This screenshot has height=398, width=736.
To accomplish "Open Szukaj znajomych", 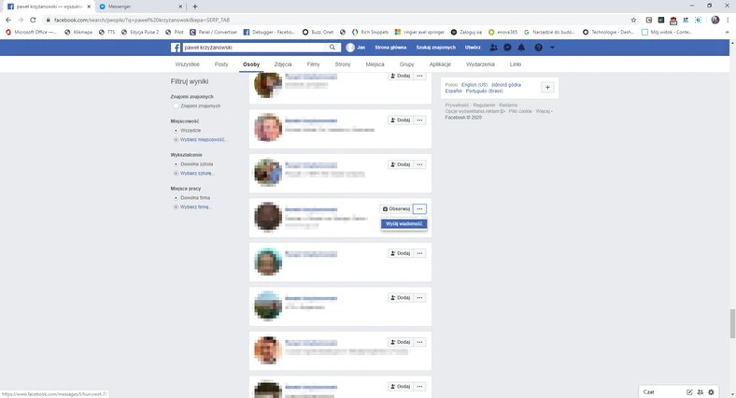I will coord(435,48).
